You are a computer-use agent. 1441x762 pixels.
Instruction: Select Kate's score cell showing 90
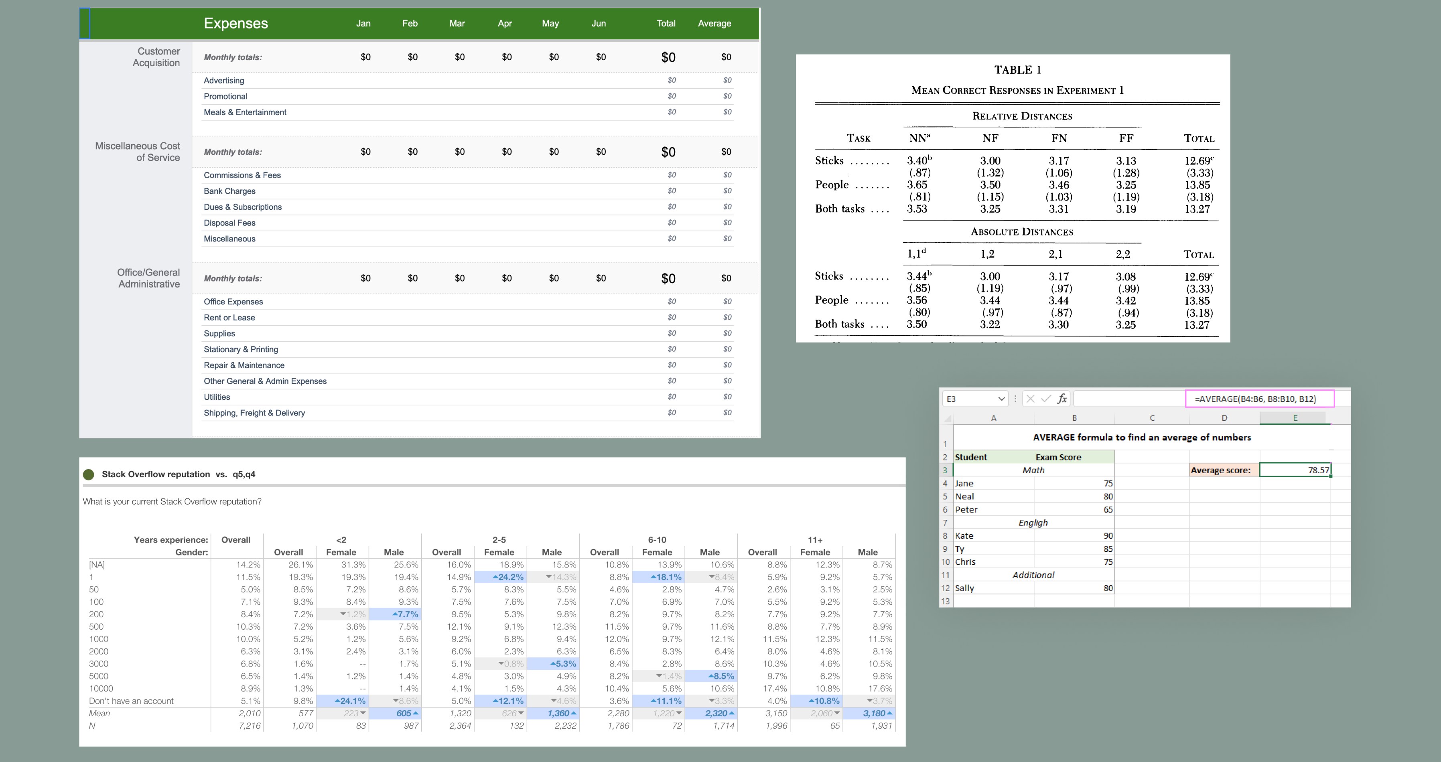point(1074,536)
